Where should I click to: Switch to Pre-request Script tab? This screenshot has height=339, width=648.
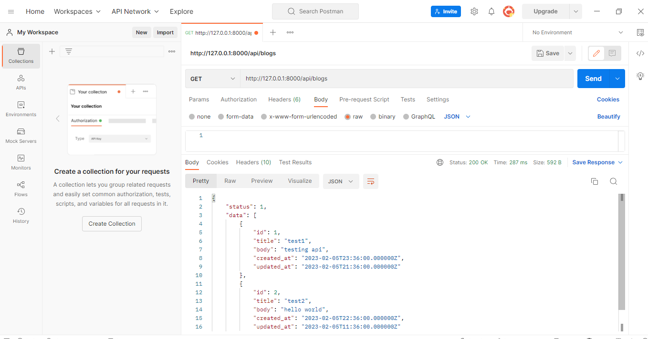coord(364,100)
